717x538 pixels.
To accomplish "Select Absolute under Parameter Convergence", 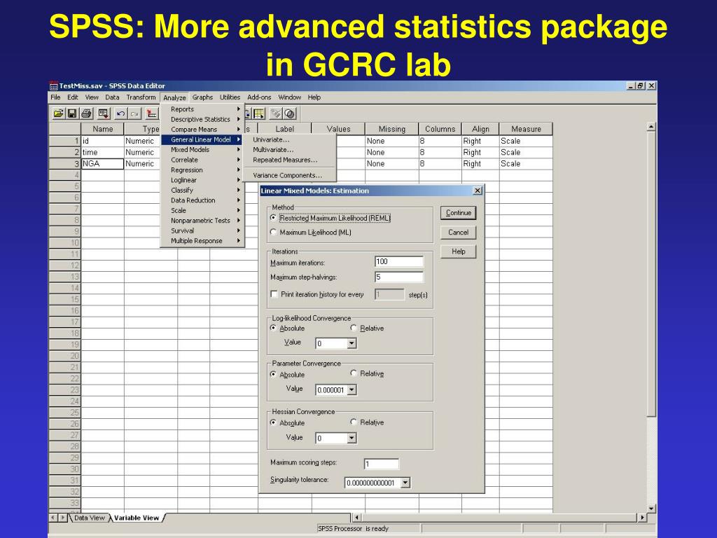I will pos(274,374).
